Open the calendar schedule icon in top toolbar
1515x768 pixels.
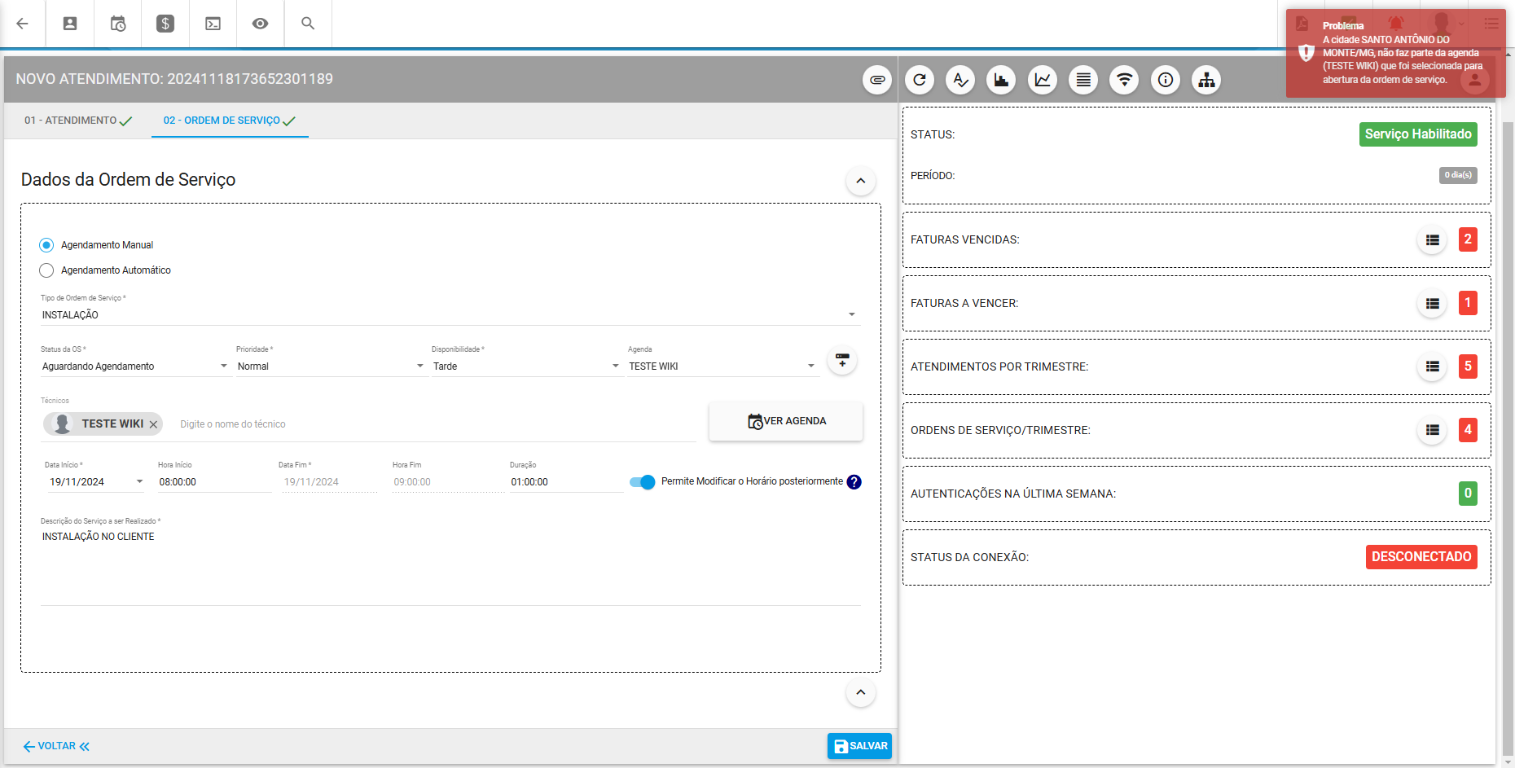click(118, 24)
